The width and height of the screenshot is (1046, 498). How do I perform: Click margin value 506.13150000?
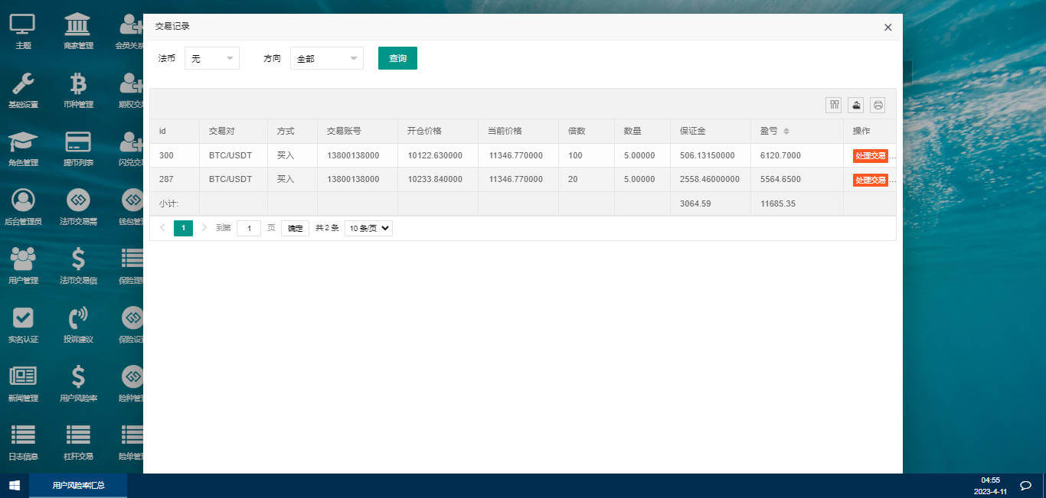click(707, 155)
